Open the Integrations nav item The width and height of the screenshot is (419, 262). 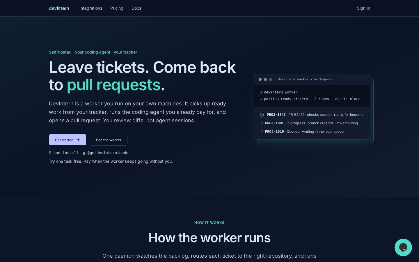pyautogui.click(x=91, y=8)
